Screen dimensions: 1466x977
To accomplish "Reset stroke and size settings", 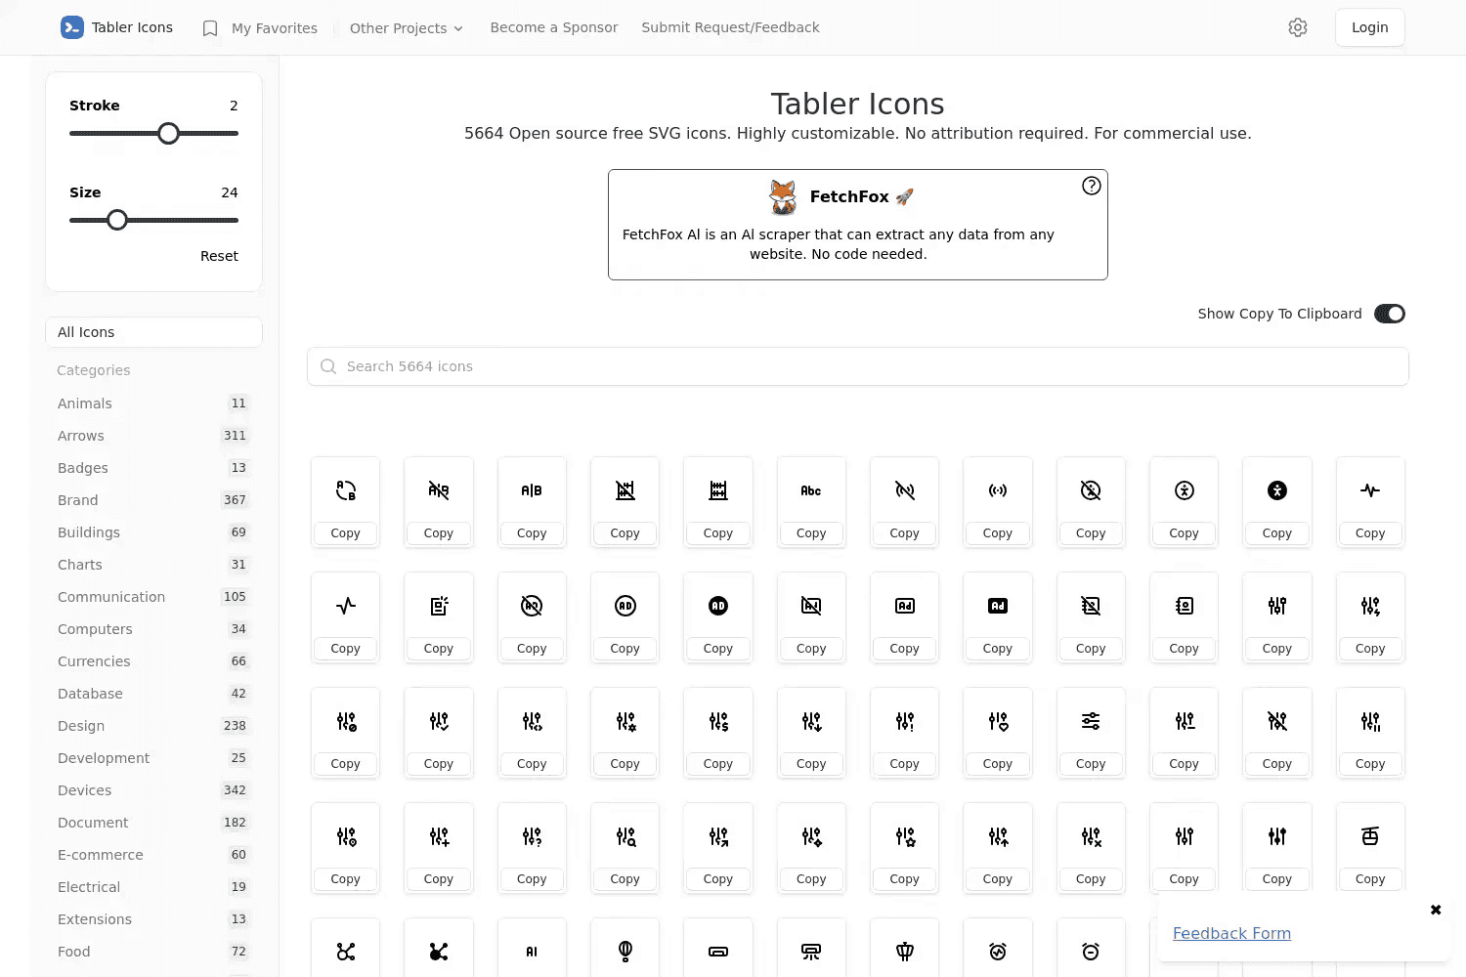I will tap(219, 256).
